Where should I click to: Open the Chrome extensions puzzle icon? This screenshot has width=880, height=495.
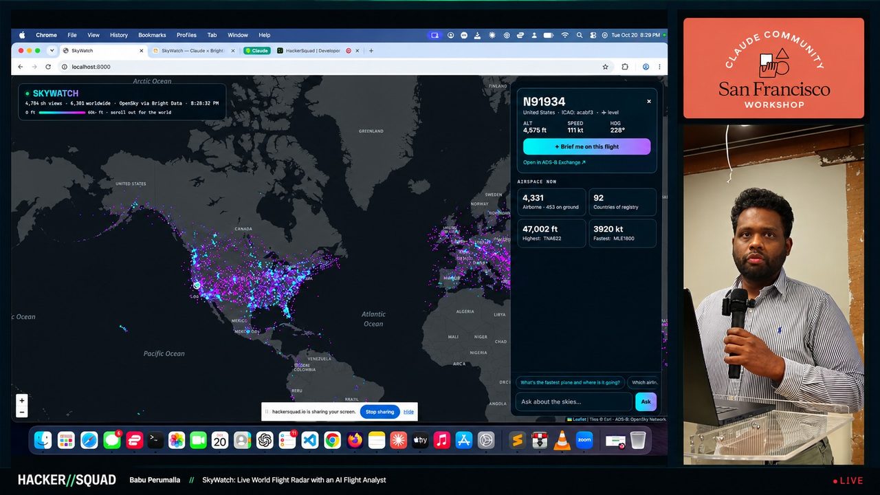(625, 67)
